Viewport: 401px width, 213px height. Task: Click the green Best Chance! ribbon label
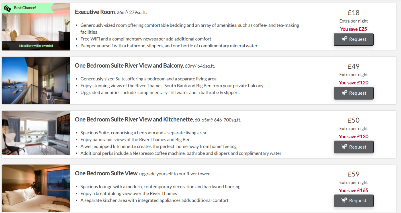25,8
